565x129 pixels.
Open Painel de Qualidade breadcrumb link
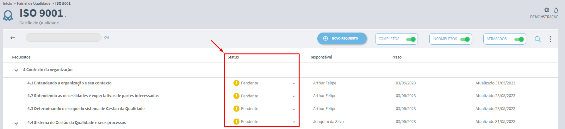(34, 3)
